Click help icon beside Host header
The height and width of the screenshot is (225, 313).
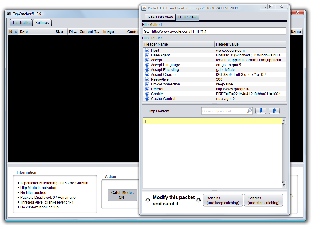click(147, 50)
